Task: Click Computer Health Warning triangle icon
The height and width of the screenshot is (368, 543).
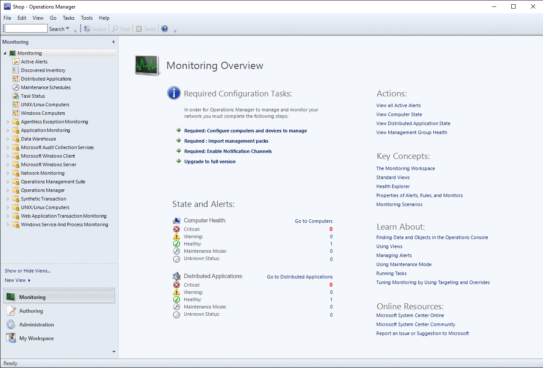Action: 177,236
